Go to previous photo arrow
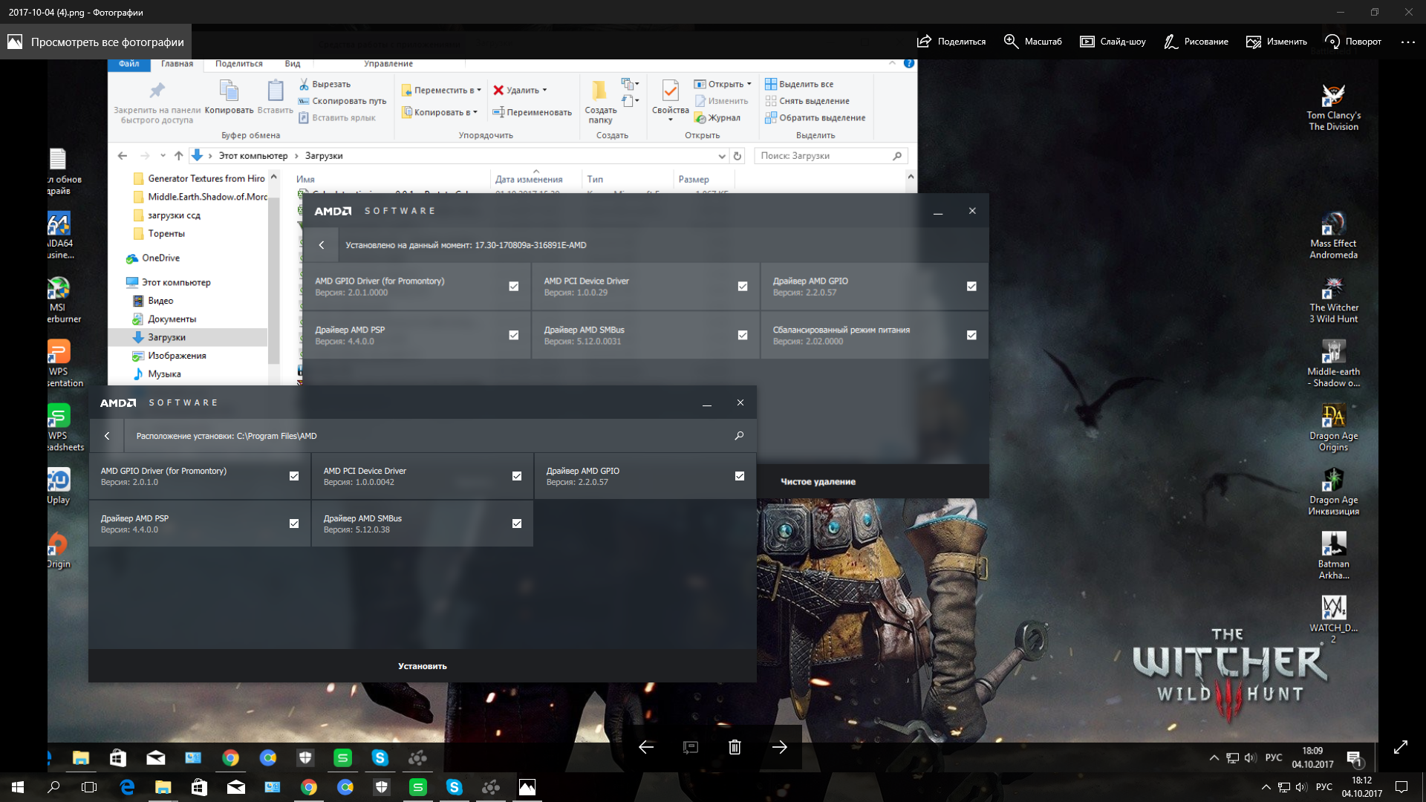The height and width of the screenshot is (802, 1426). (646, 747)
